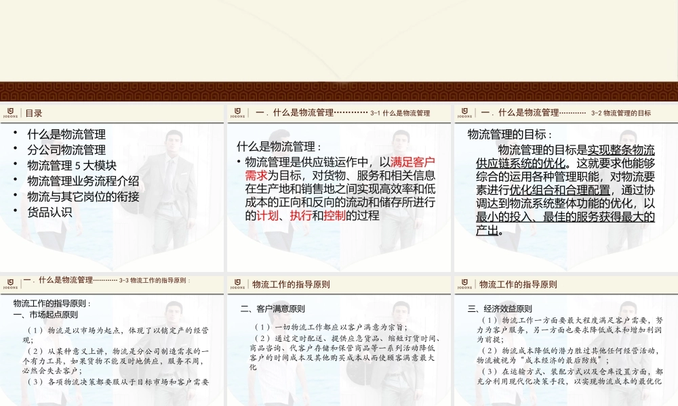Image resolution: width=678 pixels, height=406 pixels.
Task: Click the red word '控制'
Action: coord(334,215)
